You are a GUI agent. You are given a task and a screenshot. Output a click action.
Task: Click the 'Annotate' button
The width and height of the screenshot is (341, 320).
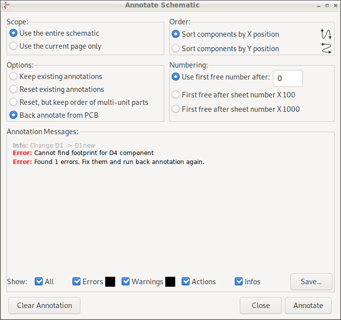tap(308, 306)
